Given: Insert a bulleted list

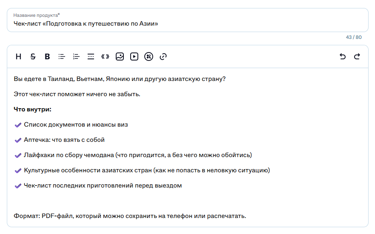Looking at the screenshot, I should 62,56.
